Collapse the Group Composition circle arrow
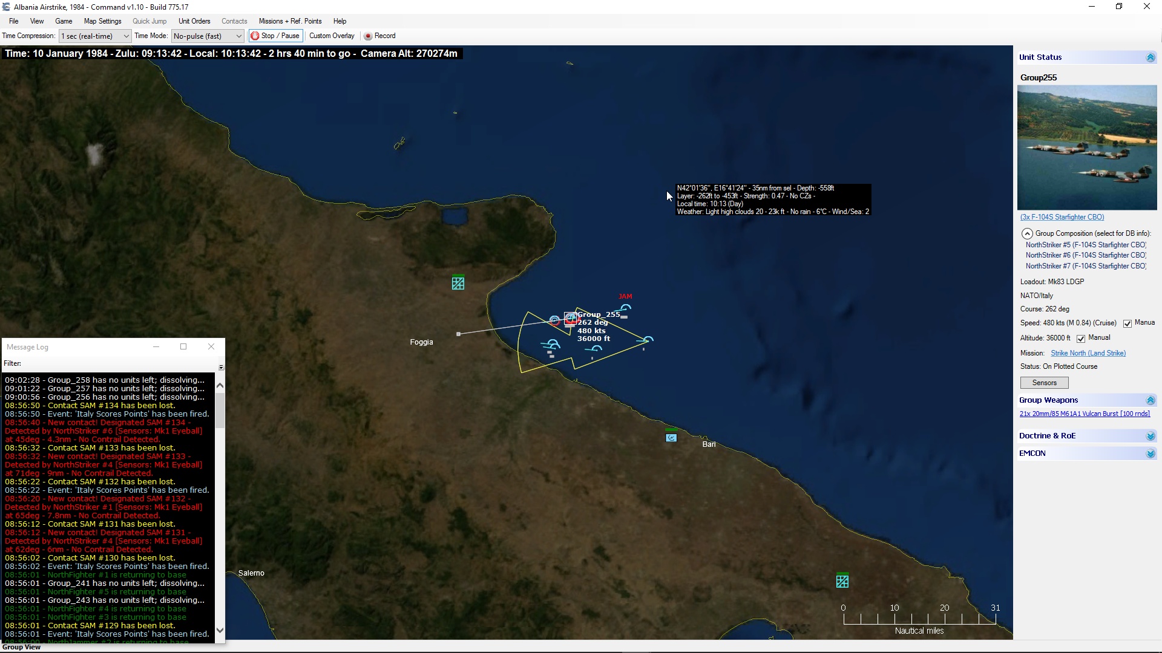 coord(1027,233)
